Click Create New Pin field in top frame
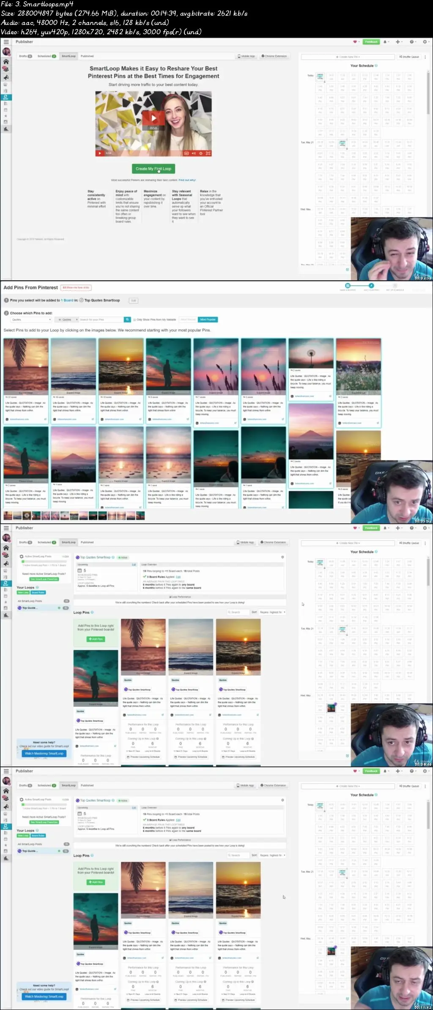This screenshot has height=1010, width=433. pos(348,57)
